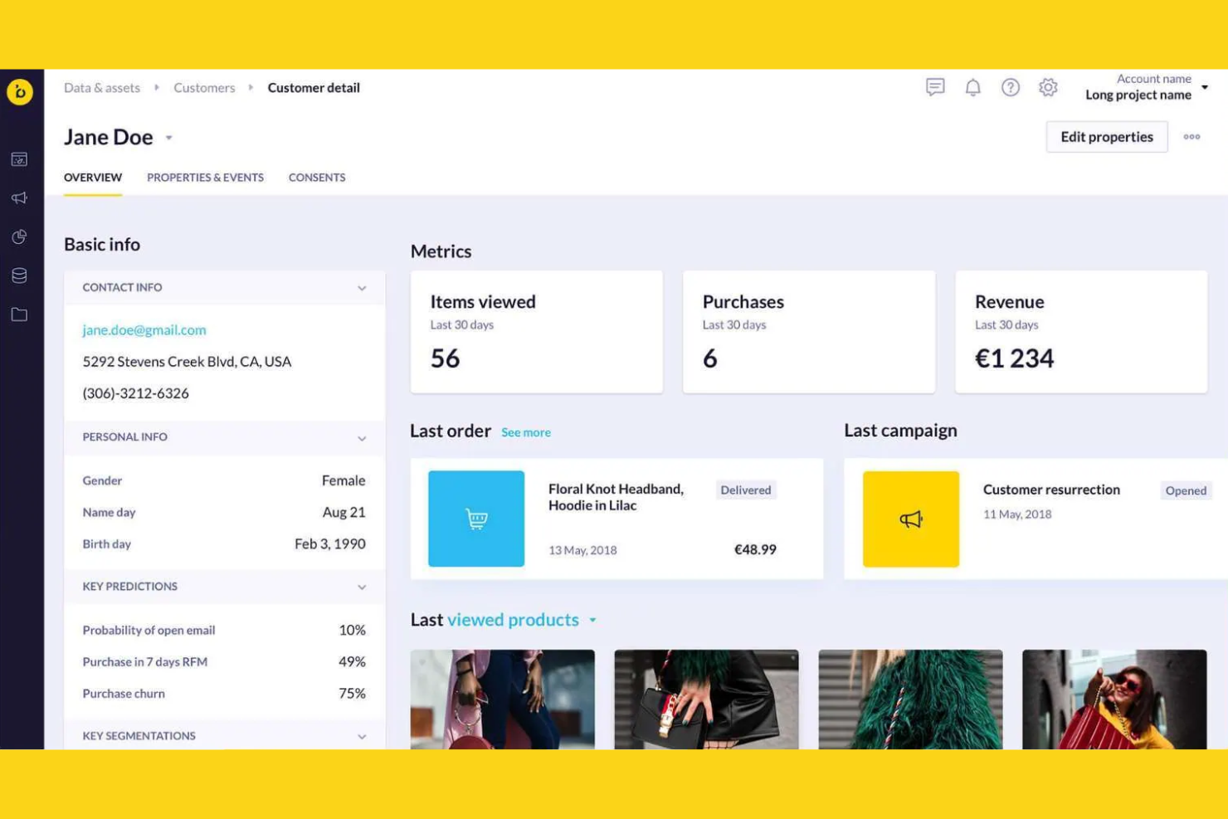This screenshot has height=819, width=1228.
Task: Open the Properties & Events tab
Action: pyautogui.click(x=205, y=177)
